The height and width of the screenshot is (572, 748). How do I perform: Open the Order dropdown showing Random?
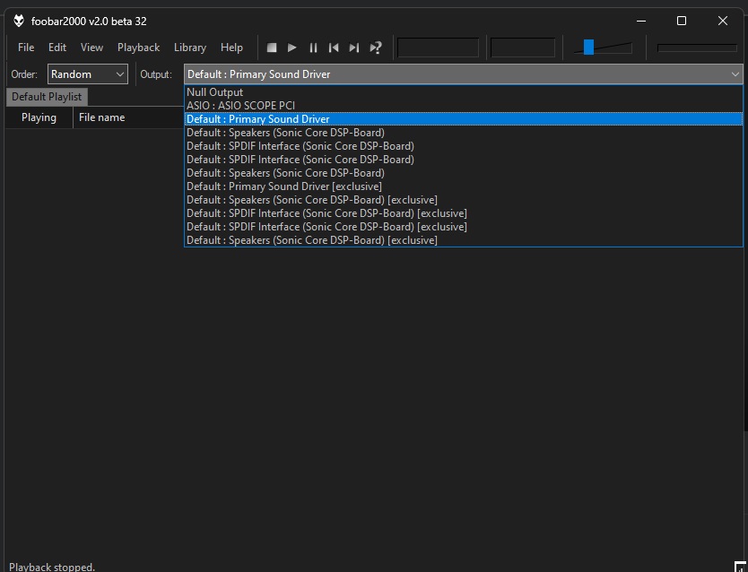tap(88, 74)
